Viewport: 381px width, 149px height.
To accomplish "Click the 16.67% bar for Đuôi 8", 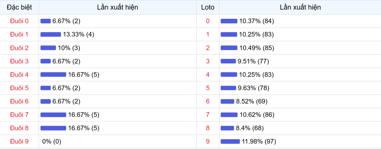I will [53, 128].
